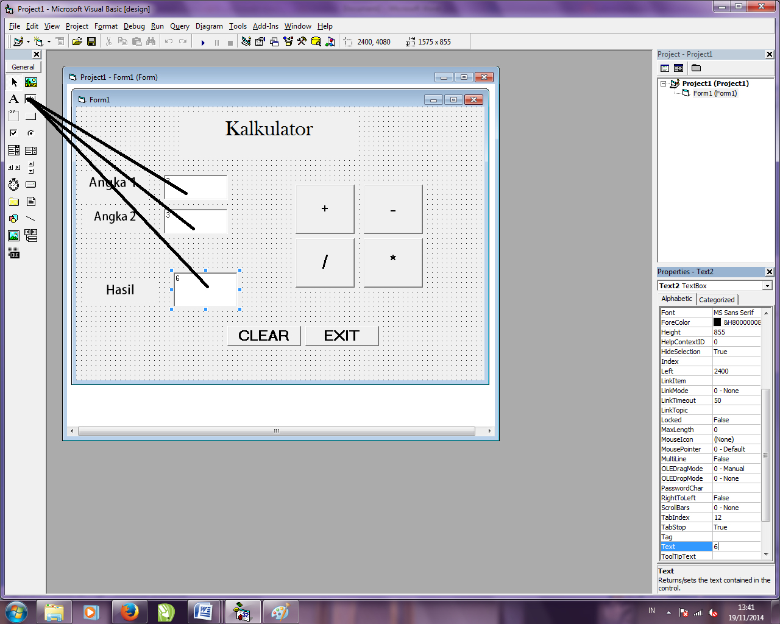Screen dimensions: 780x624
Task: Open the Object Browser from the toolbar
Action: [x=288, y=41]
